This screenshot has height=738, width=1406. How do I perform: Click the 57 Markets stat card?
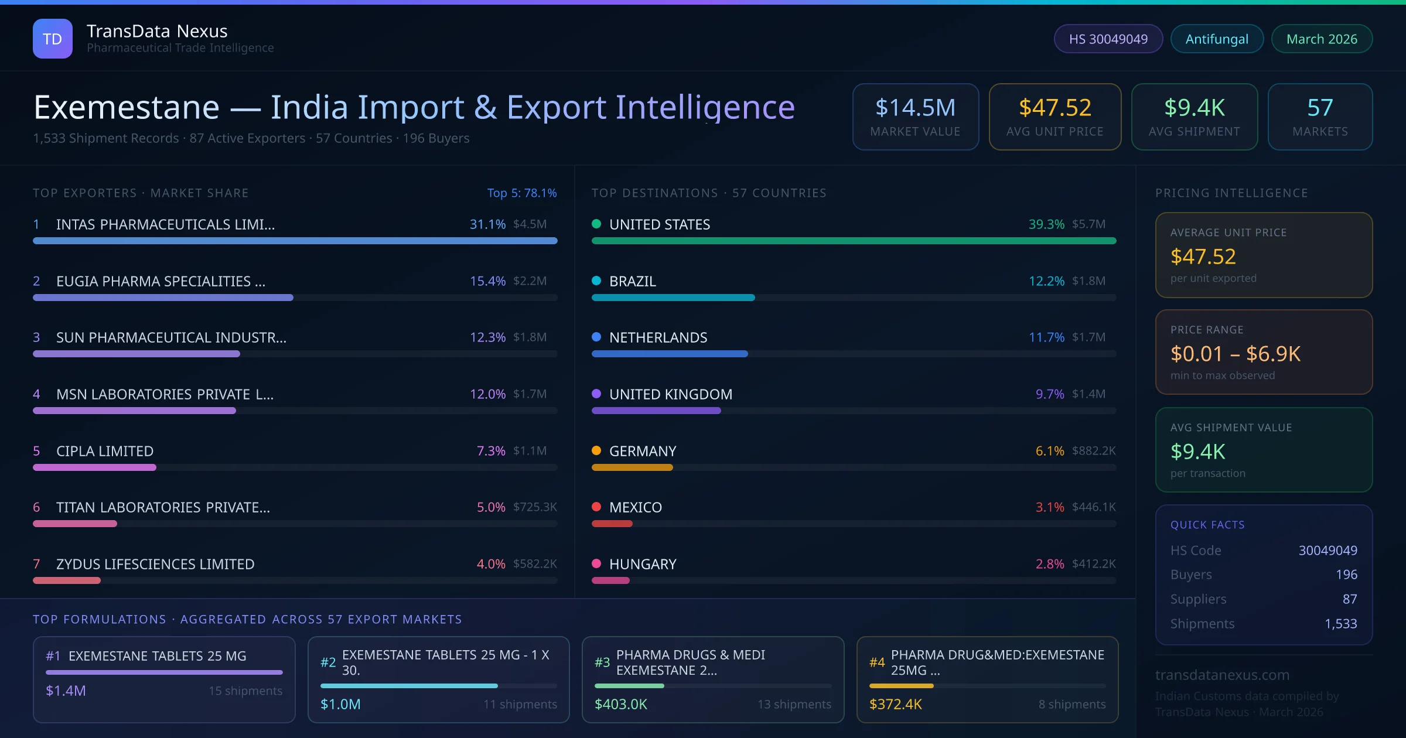(1320, 117)
